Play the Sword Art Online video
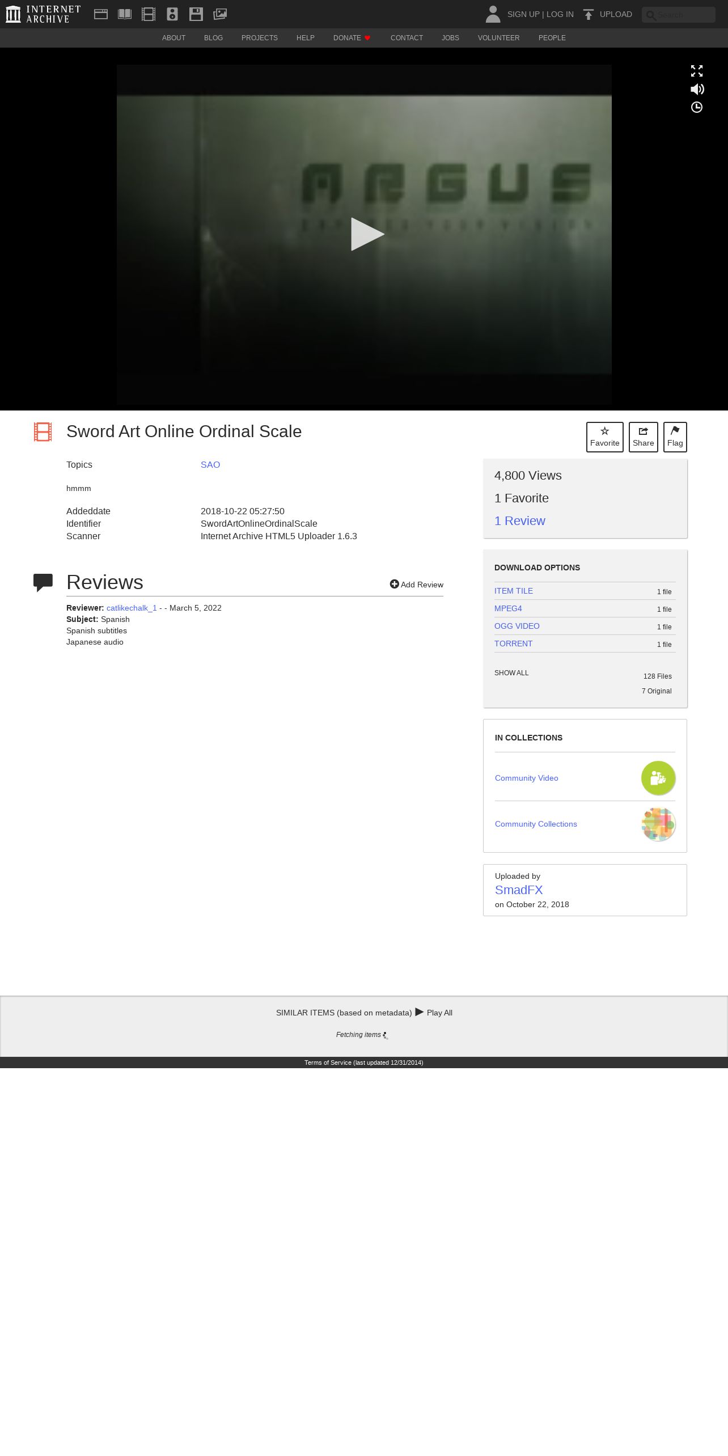The image size is (728, 1456). click(x=367, y=234)
